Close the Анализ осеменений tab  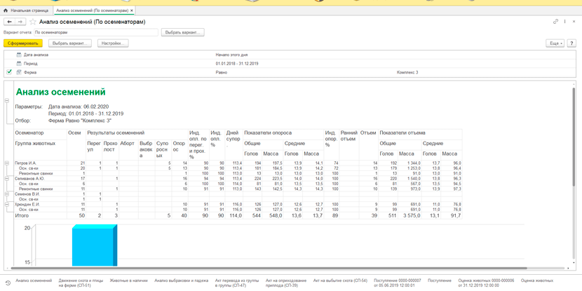click(132, 10)
